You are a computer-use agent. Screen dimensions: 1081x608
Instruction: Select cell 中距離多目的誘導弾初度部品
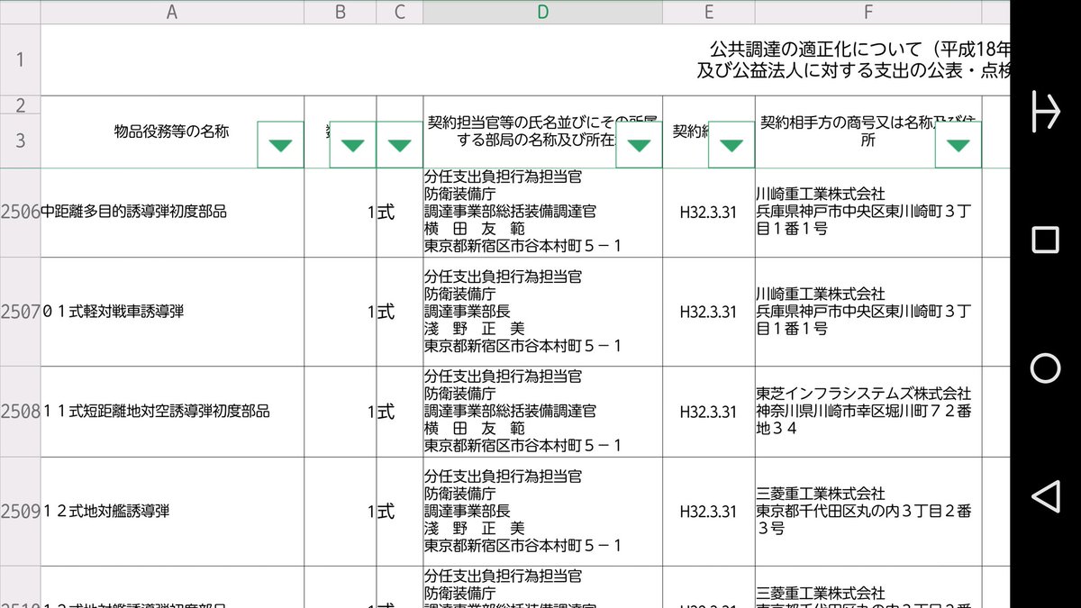pyautogui.click(x=172, y=213)
